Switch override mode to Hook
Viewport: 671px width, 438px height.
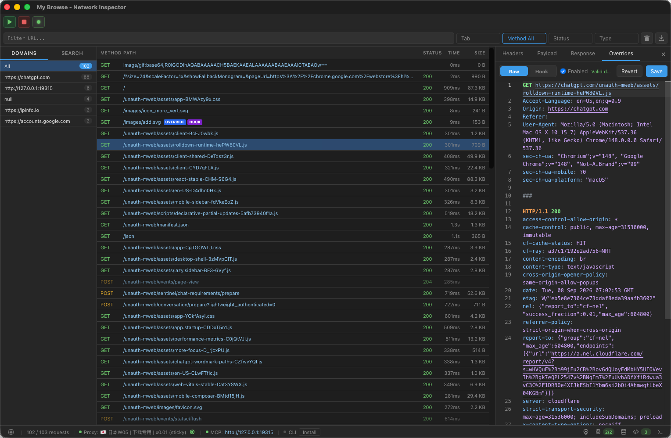click(x=542, y=72)
